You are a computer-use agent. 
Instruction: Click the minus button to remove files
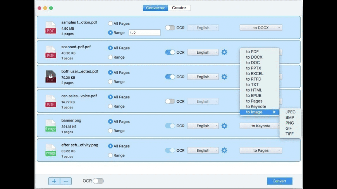(65, 181)
